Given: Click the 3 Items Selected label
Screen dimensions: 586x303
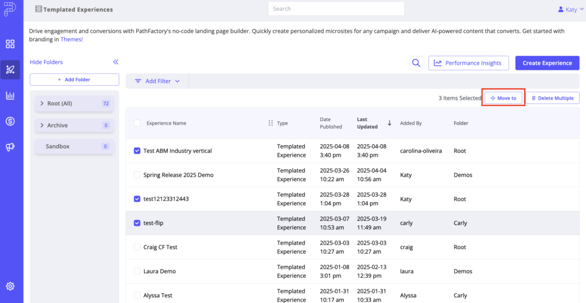Looking at the screenshot, I should click(x=460, y=98).
